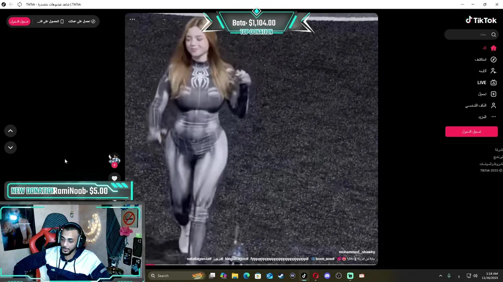503x282 pixels.
Task: Open Discord from the taskbar
Action: click(x=327, y=276)
